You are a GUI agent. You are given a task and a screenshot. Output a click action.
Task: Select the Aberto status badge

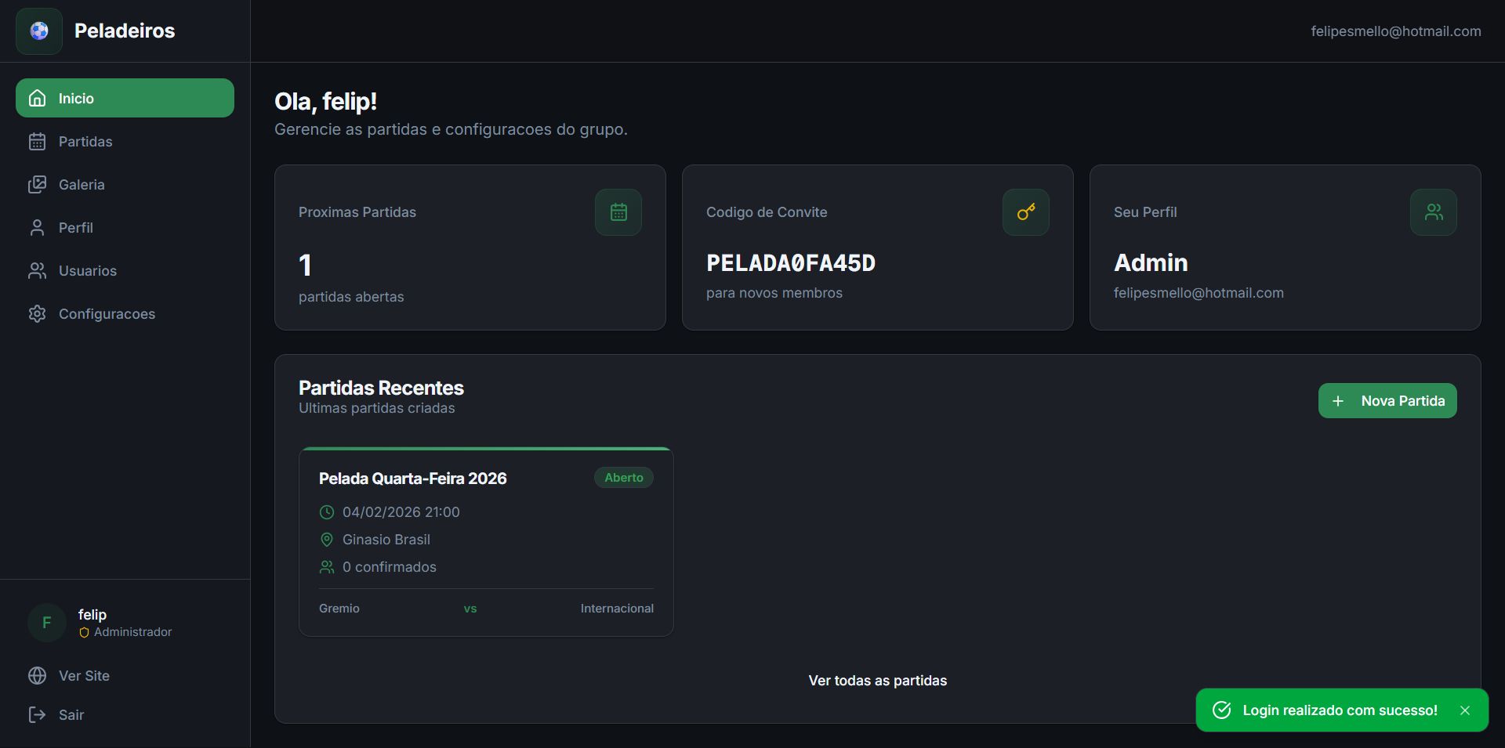623,477
